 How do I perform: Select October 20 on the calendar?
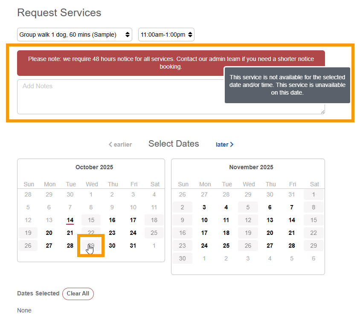[x=49, y=233]
